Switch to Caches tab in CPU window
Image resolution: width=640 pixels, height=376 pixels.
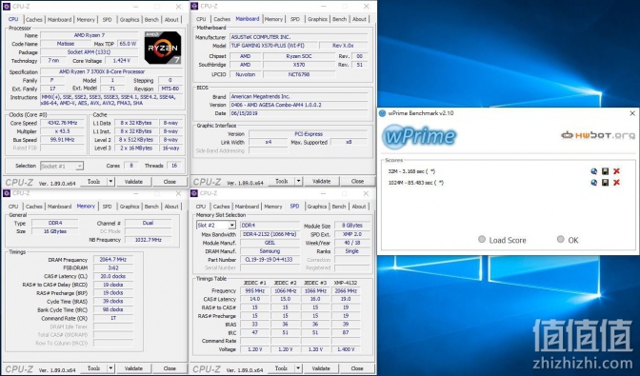click(x=34, y=20)
